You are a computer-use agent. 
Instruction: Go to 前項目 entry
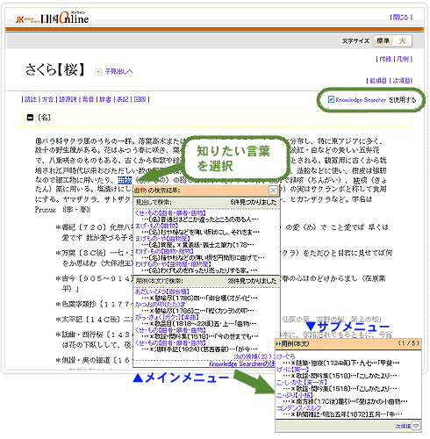point(378,81)
